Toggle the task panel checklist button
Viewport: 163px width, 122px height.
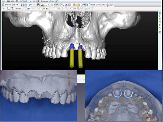[x=7, y=5]
